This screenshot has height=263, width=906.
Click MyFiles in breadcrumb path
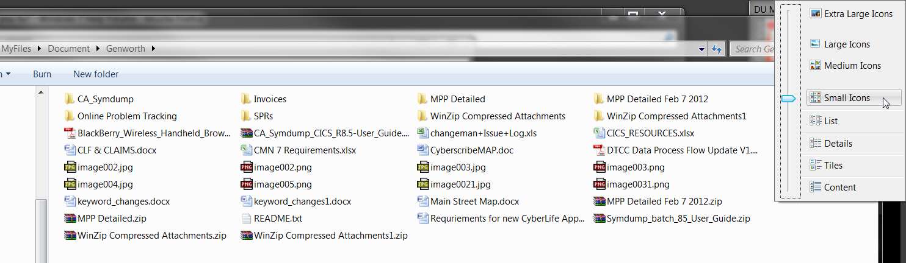pos(15,49)
